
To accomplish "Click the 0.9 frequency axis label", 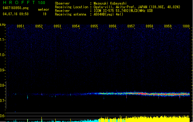I will (x=2, y=70).
